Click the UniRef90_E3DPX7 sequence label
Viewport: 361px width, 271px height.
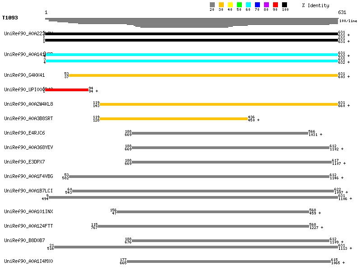(24, 162)
